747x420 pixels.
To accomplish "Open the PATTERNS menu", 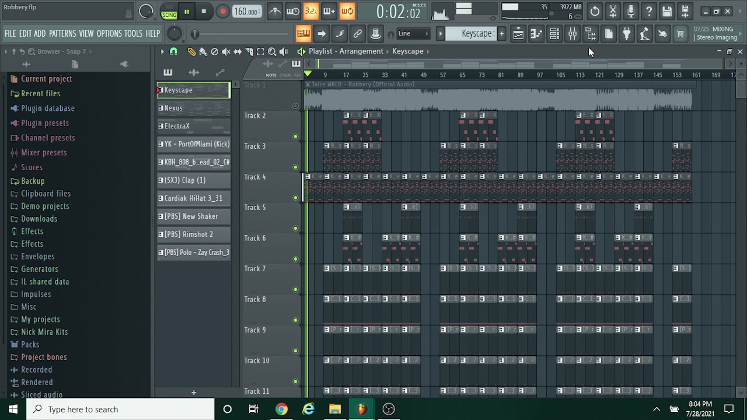I will click(62, 34).
